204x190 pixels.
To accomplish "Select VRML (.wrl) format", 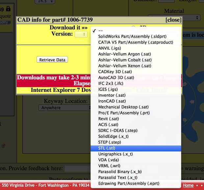I will point(136,166).
